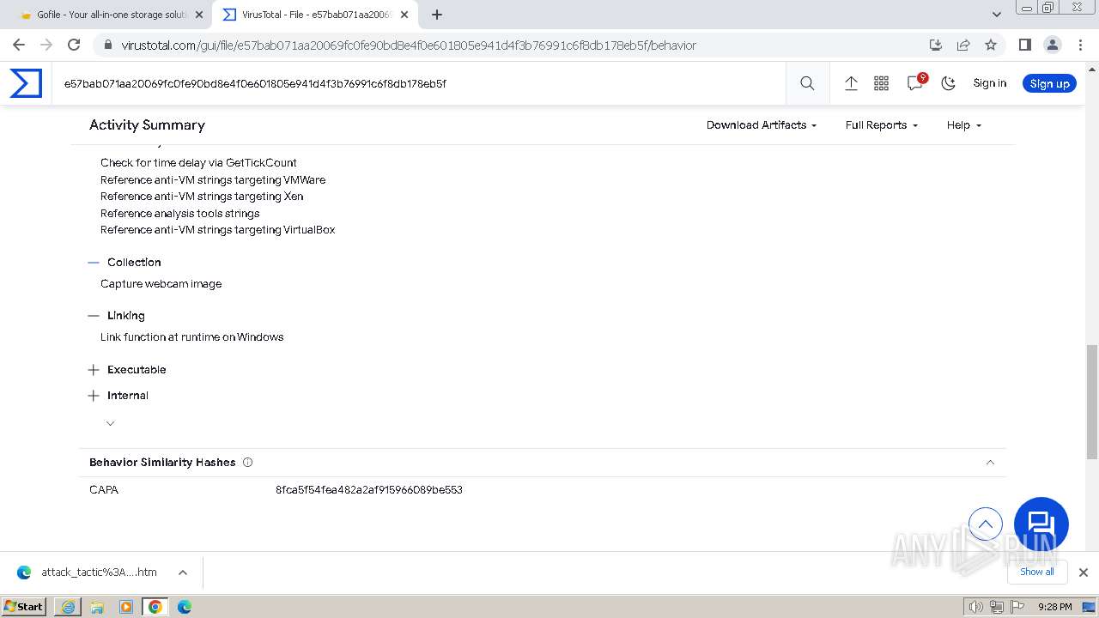The image size is (1099, 618).
Task: Open File Explorer from taskbar
Action: tap(97, 607)
